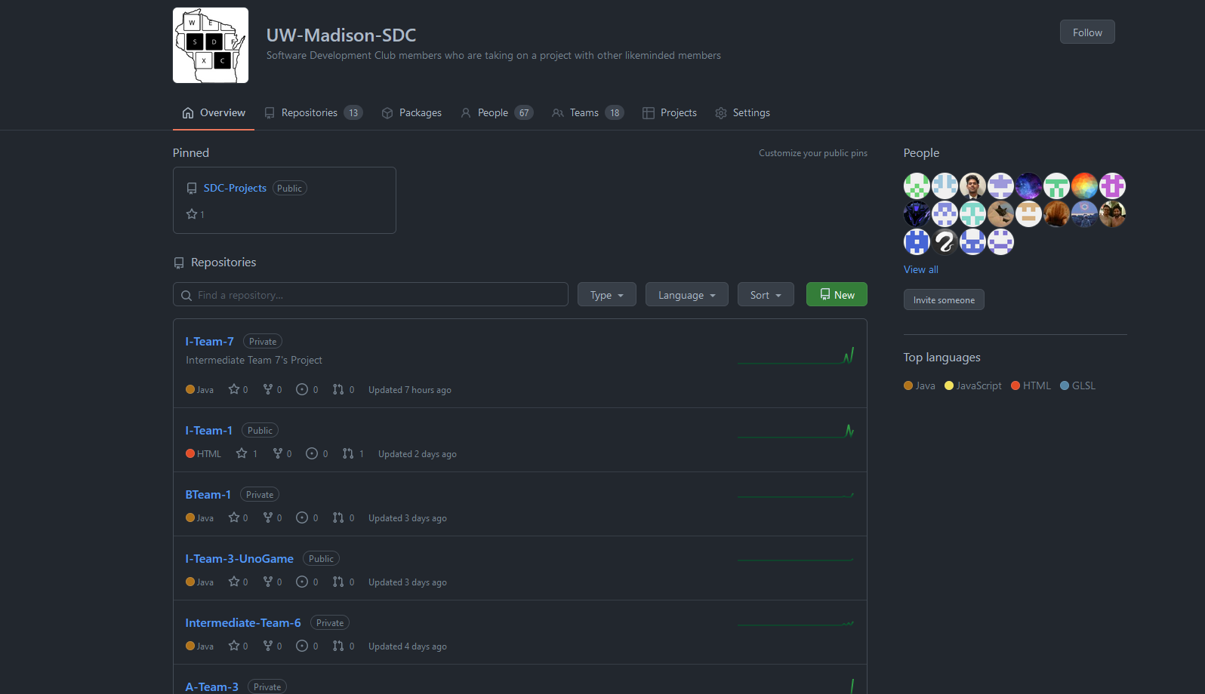
Task: Click the star count on SDC-Projects pin
Action: coord(196,214)
